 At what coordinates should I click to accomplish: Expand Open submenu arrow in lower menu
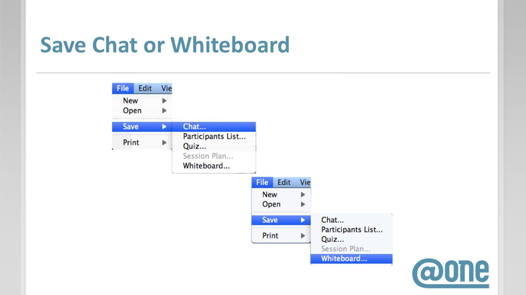click(303, 204)
